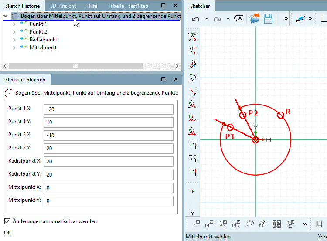The width and height of the screenshot is (327, 241).
Task: Select Radialpunkt in the history tree
Action: pos(43,40)
